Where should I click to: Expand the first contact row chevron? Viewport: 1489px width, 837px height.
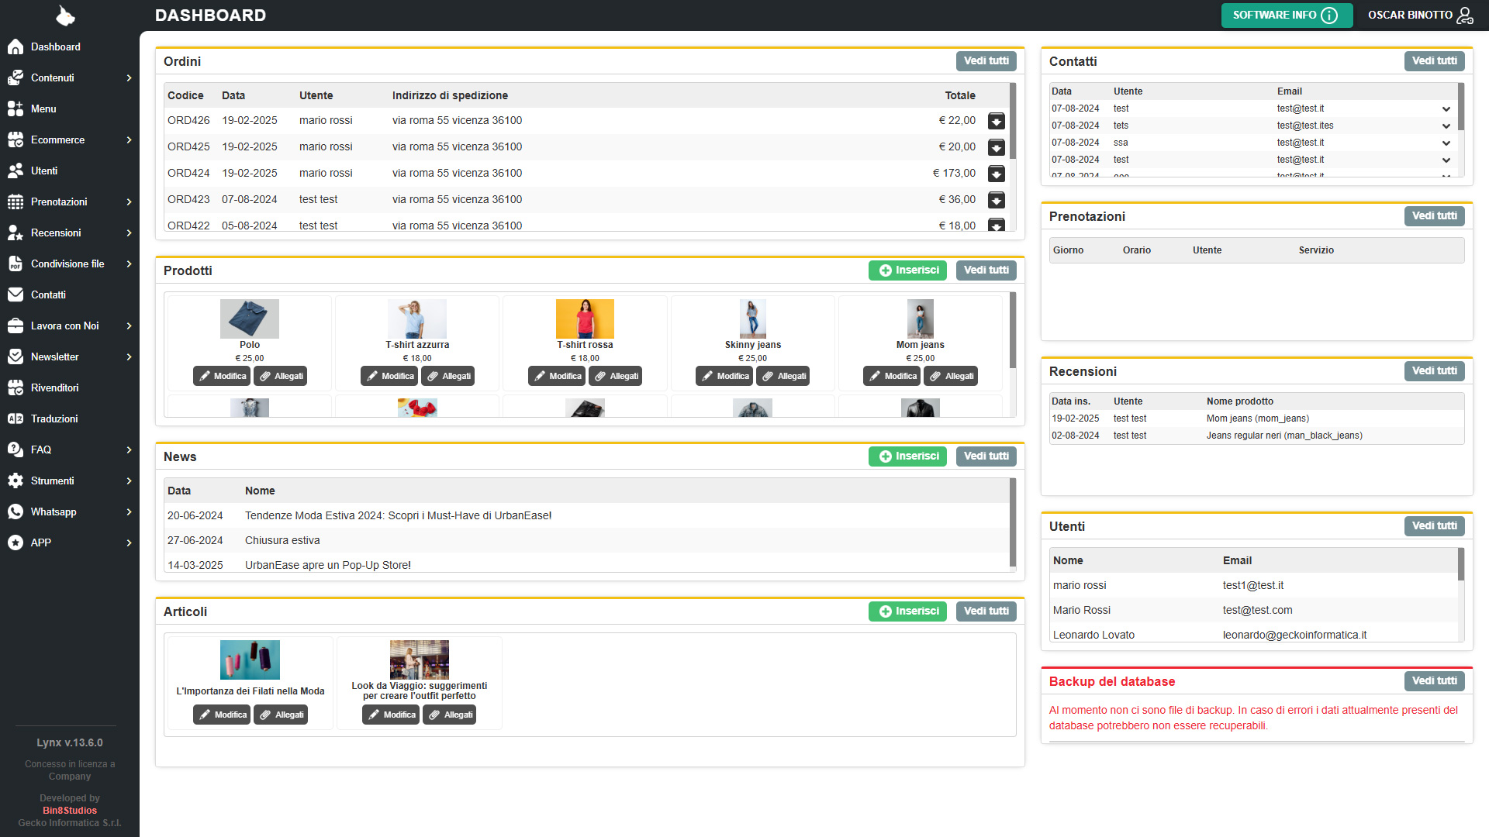1446,109
